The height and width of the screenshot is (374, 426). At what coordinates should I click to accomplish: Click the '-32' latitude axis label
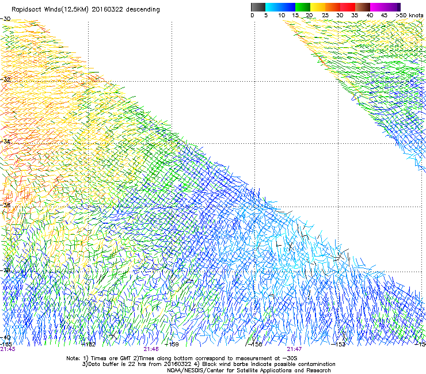[x=5, y=79]
